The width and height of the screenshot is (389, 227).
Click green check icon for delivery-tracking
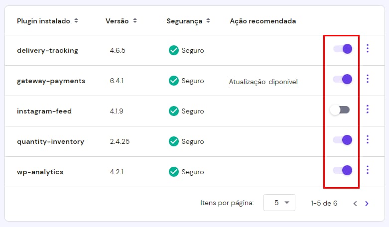tap(173, 50)
